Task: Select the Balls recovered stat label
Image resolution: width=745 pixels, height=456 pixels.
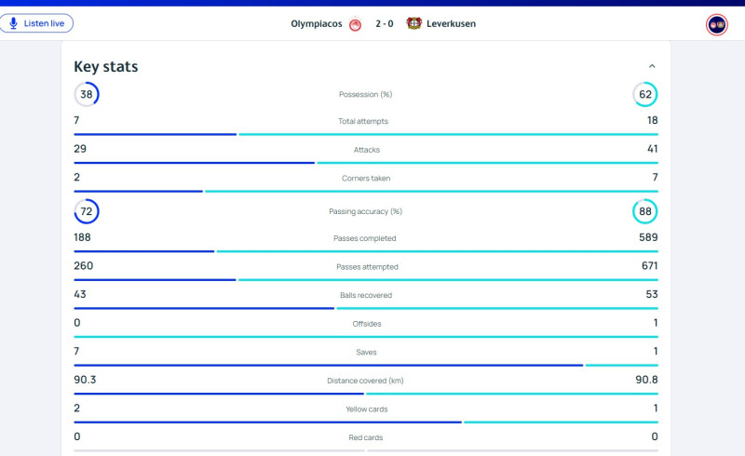Action: click(x=366, y=295)
